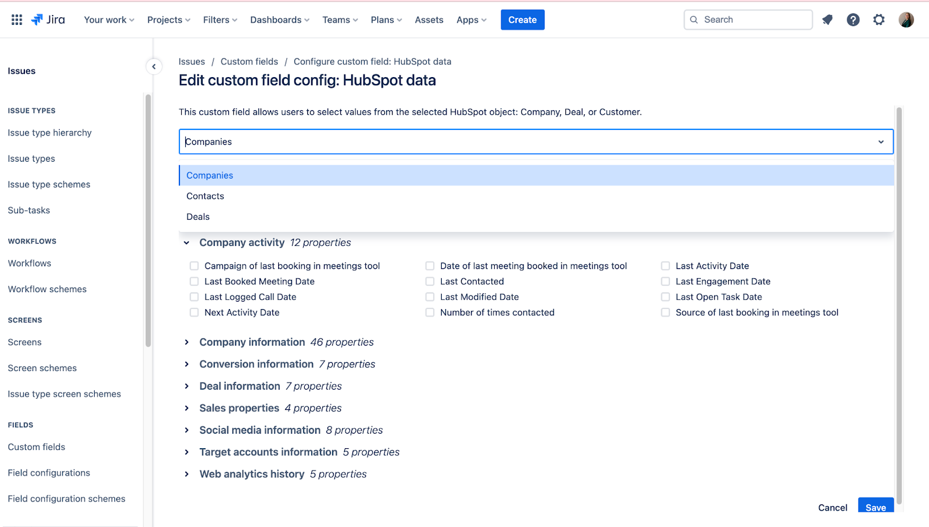
Task: Open Jira settings with the gear icon
Action: click(x=878, y=19)
